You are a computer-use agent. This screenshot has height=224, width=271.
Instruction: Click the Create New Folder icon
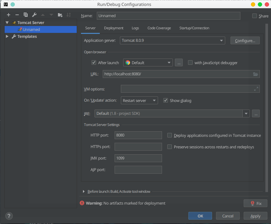point(60,15)
